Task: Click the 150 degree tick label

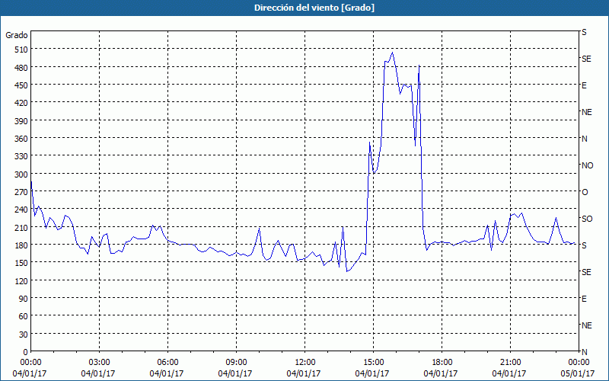Action: 21,263
